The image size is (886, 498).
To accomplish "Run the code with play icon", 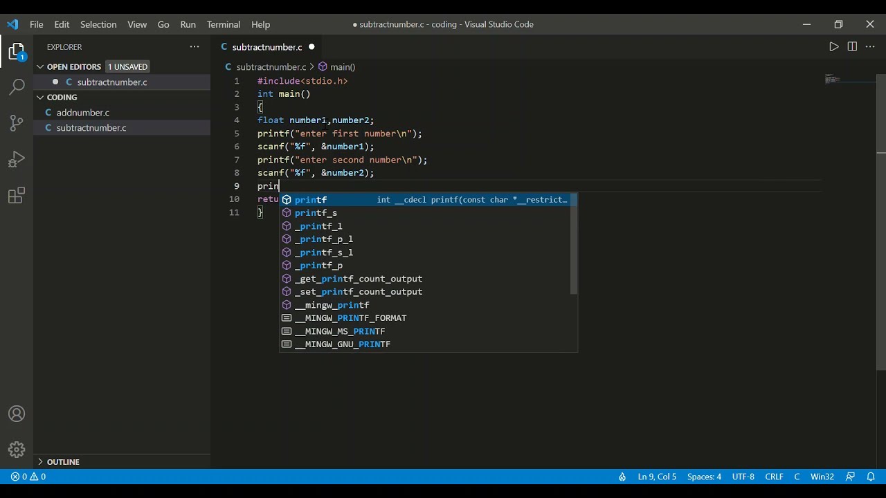I will (833, 46).
